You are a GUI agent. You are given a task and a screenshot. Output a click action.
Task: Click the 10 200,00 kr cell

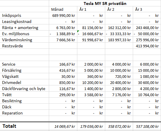click(x=91, y=82)
